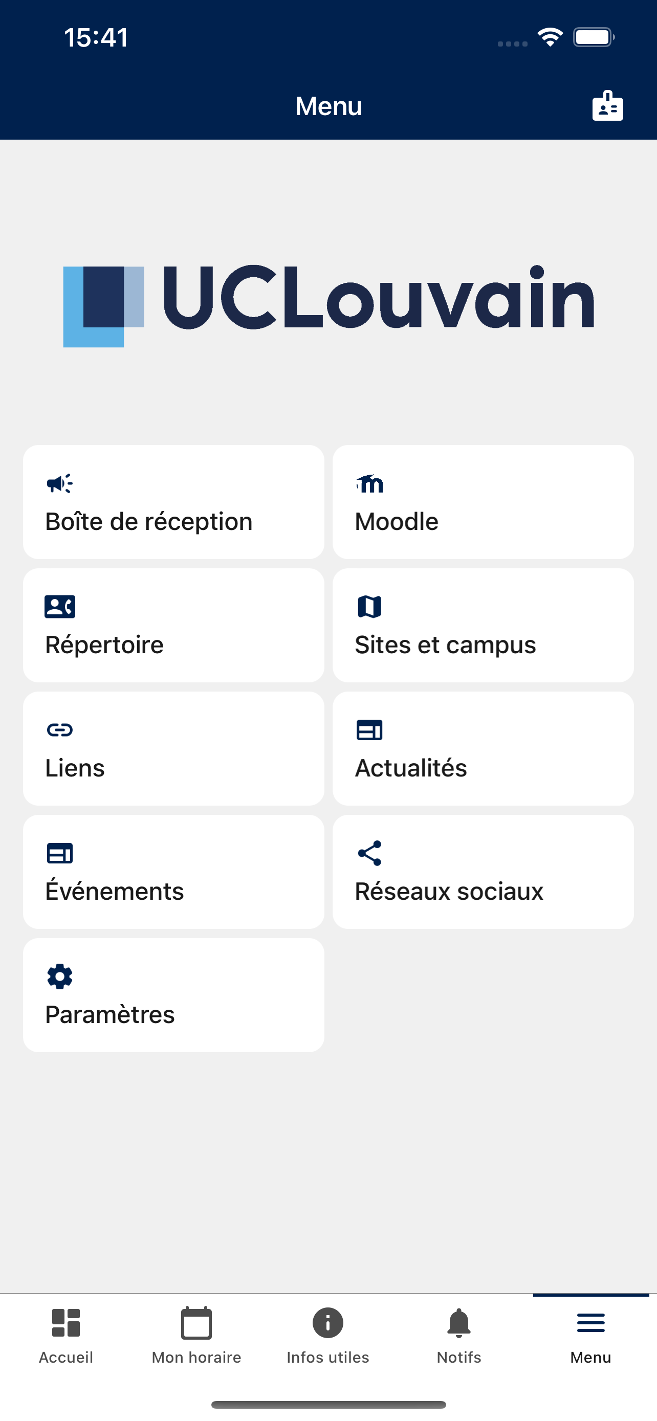Viewport: 657px width, 1421px height.
Task: Select the Menu tab in bottom bar
Action: tap(591, 1335)
